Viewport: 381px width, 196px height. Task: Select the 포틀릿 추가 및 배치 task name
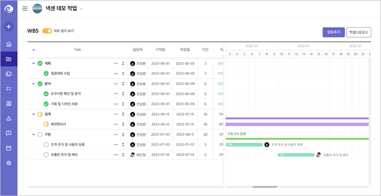pos(64,155)
